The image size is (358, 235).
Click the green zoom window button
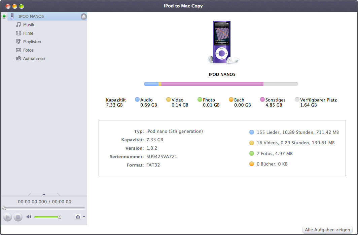pos(21,6)
